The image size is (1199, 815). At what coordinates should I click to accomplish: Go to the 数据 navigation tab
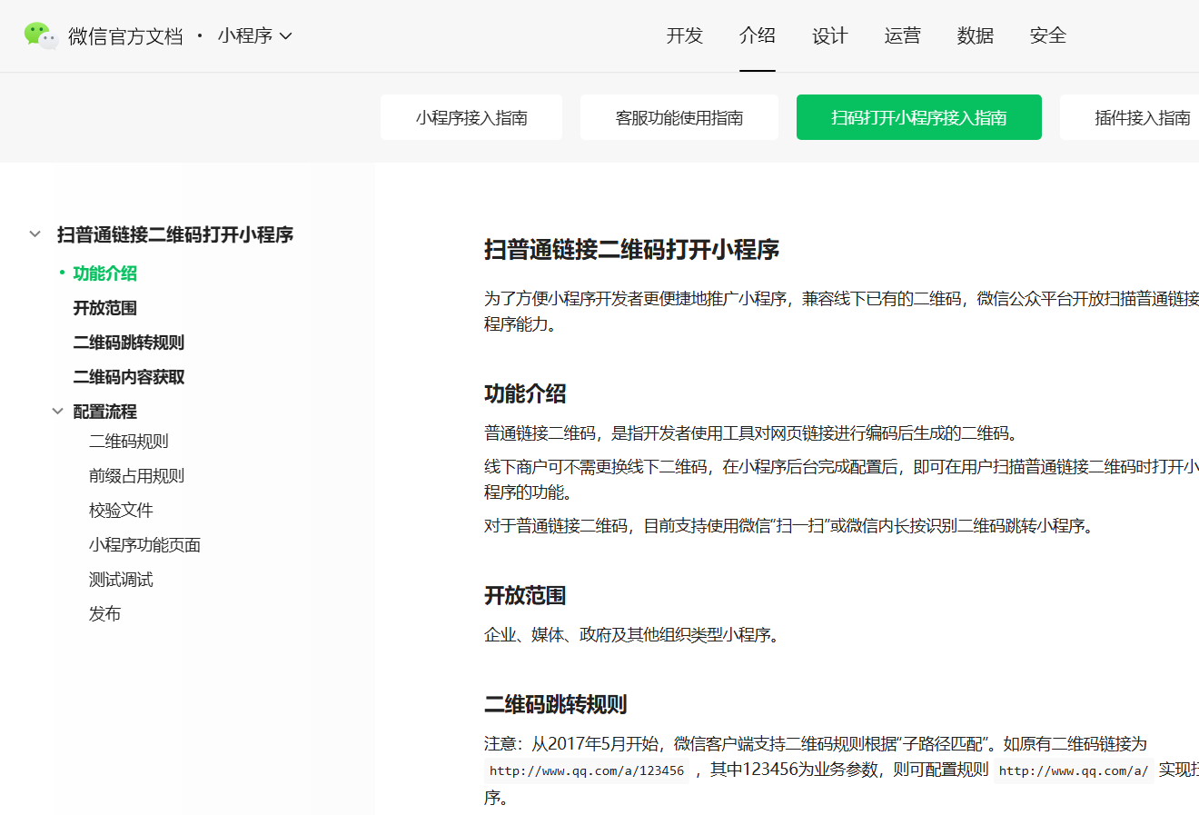coord(975,35)
